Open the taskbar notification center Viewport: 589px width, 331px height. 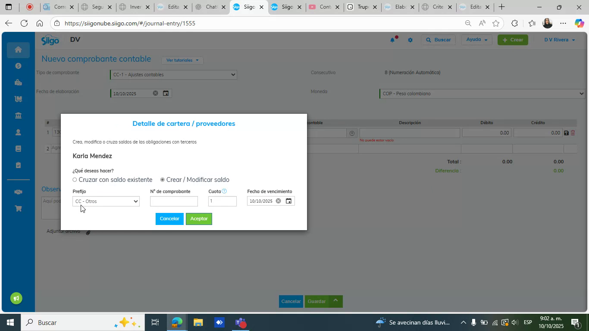[575, 322]
